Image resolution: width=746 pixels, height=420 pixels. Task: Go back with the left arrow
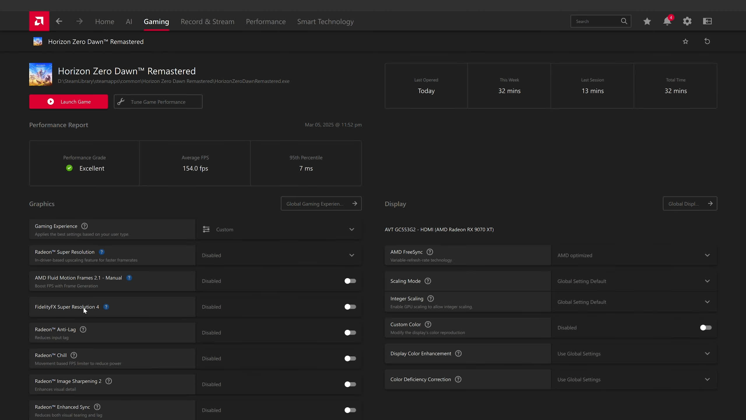tap(59, 21)
